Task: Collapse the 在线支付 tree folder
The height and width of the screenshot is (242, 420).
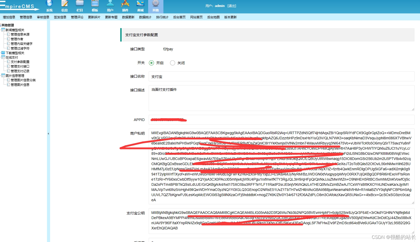Action: click(x=3, y=57)
